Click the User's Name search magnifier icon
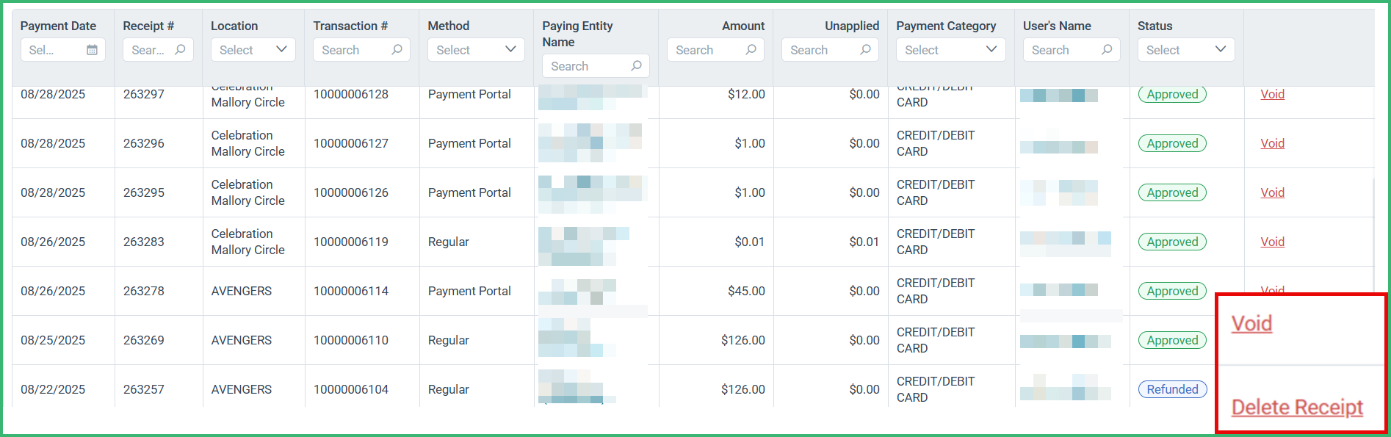1391x437 pixels. click(x=1107, y=50)
